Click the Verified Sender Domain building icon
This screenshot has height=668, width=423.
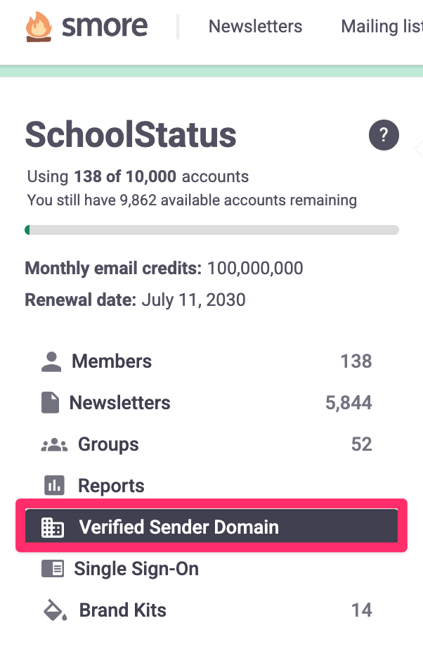point(53,527)
